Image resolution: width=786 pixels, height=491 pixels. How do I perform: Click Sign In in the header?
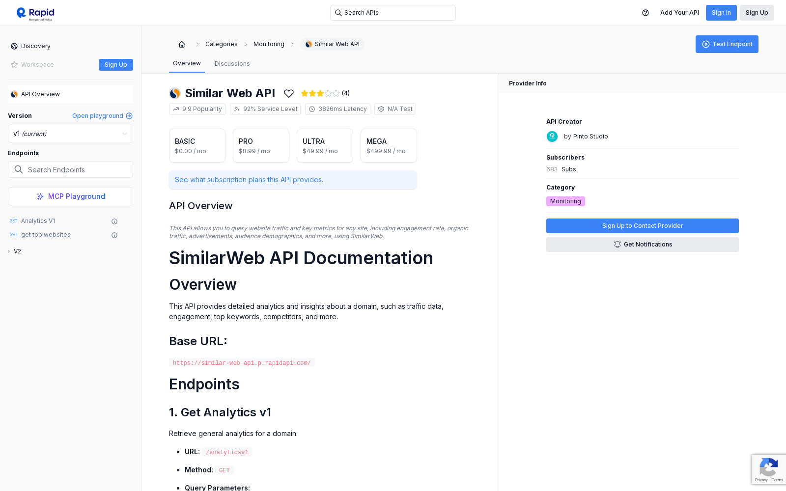click(x=721, y=13)
